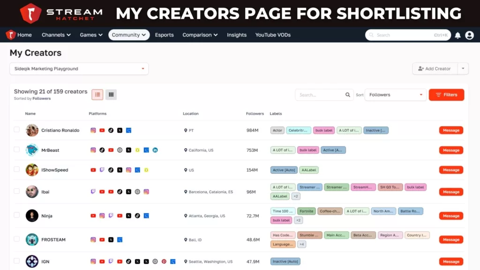This screenshot has height=270, width=480.
Task: Check the box for Cristiano Ronaldo
Action: tap(17, 130)
